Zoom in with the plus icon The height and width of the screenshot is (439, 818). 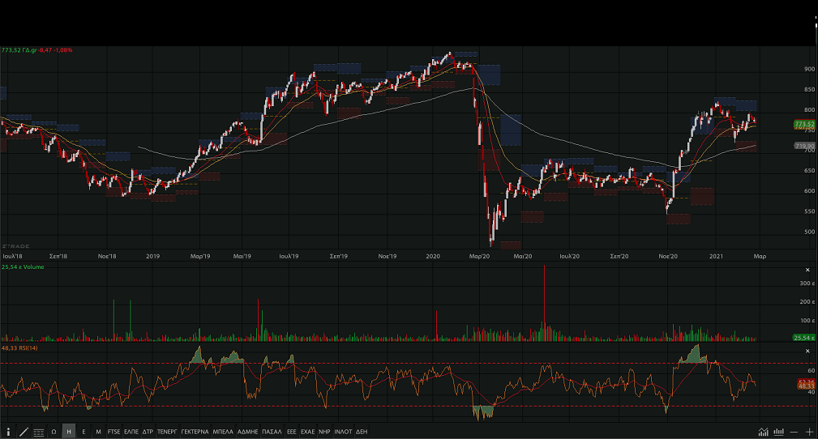coord(810,432)
